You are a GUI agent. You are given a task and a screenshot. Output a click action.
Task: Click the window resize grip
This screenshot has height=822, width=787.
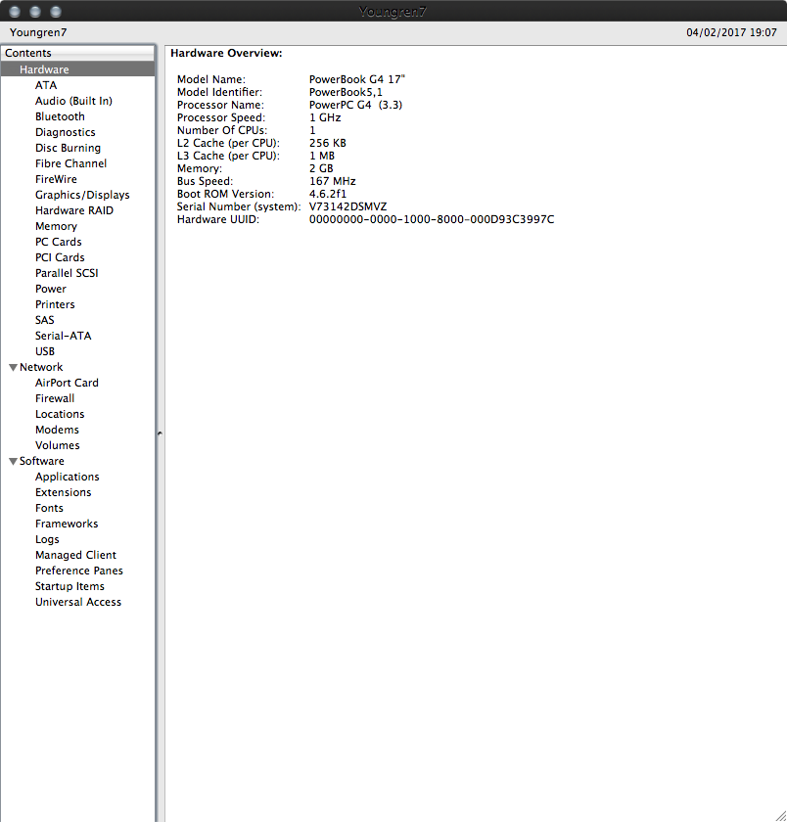pyautogui.click(x=780, y=816)
